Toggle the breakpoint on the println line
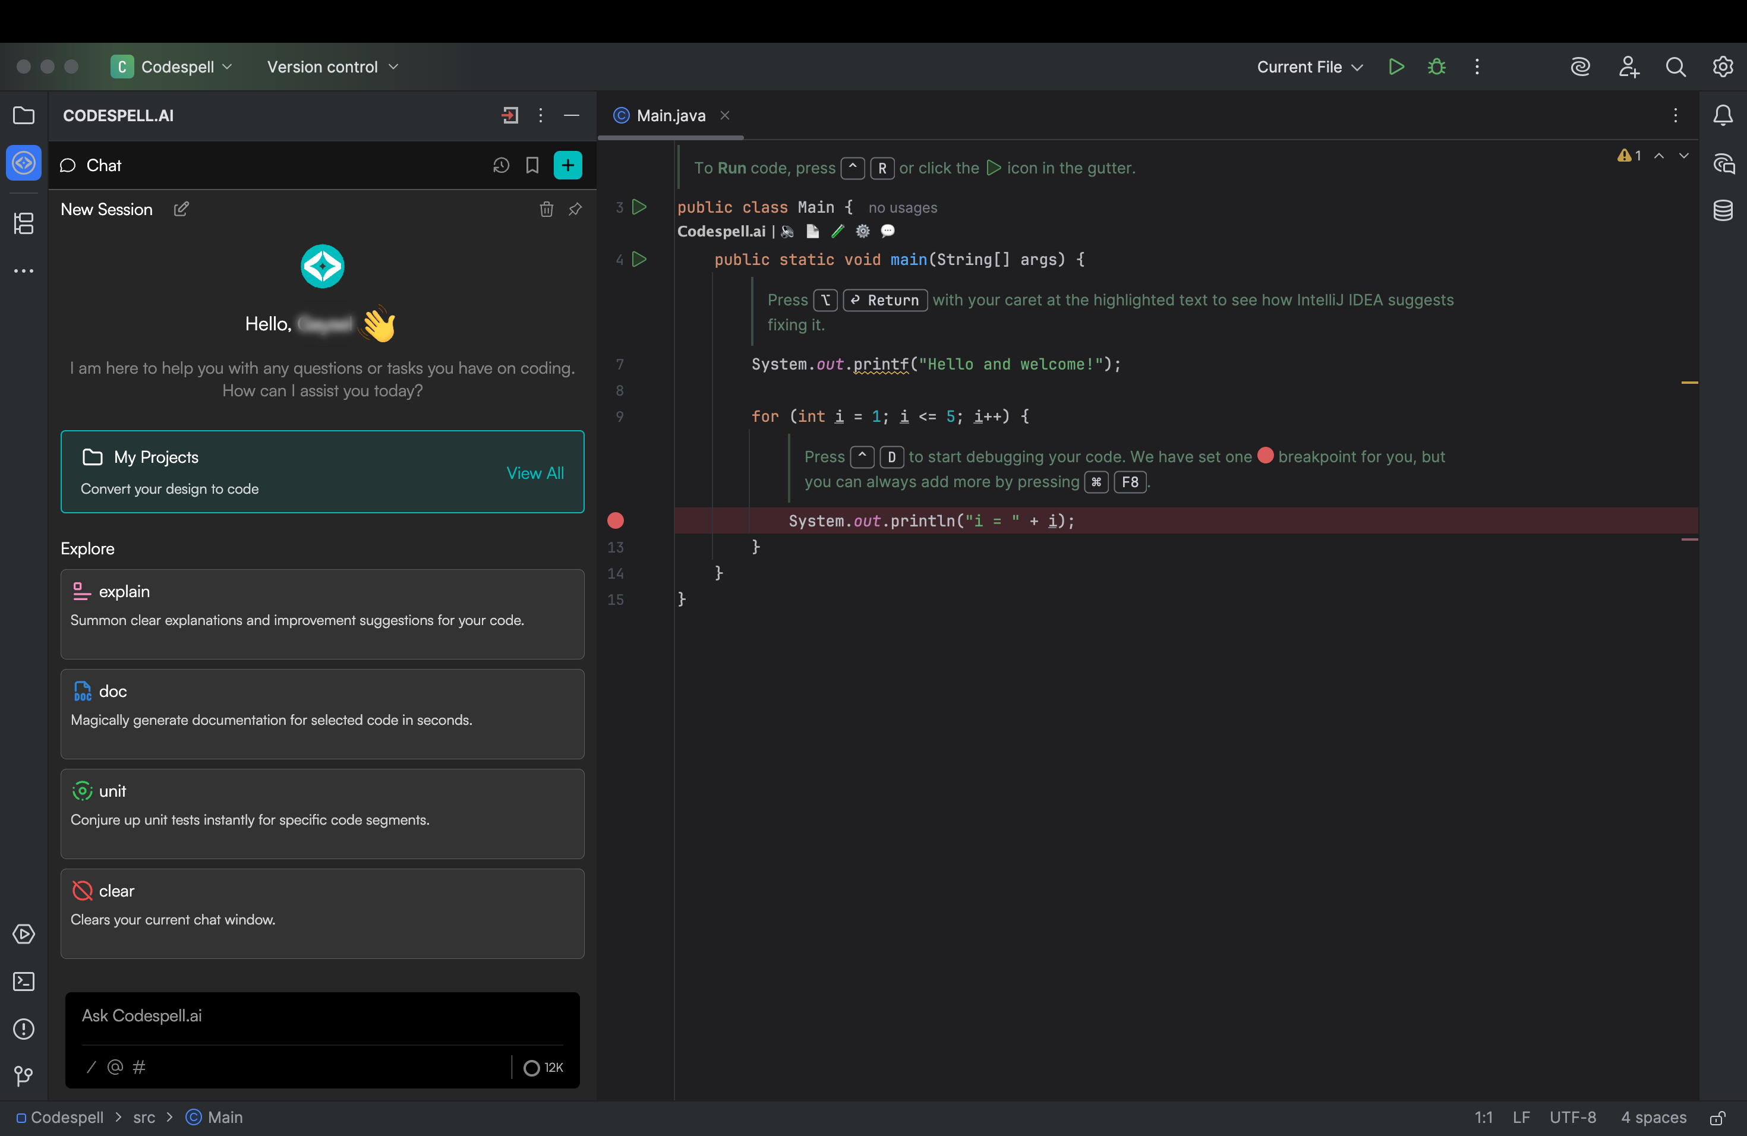This screenshot has height=1136, width=1747. point(615,520)
